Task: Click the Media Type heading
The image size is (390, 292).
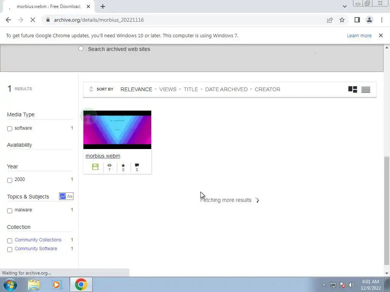Action: tap(21, 114)
